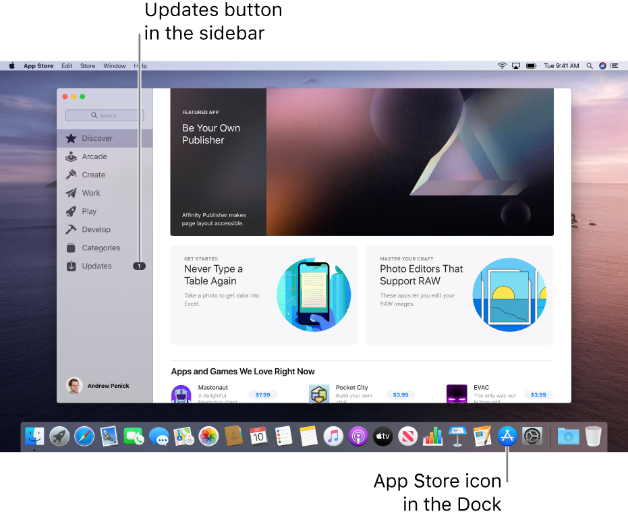
Task: Browse Categories in the sidebar
Action: pos(105,248)
